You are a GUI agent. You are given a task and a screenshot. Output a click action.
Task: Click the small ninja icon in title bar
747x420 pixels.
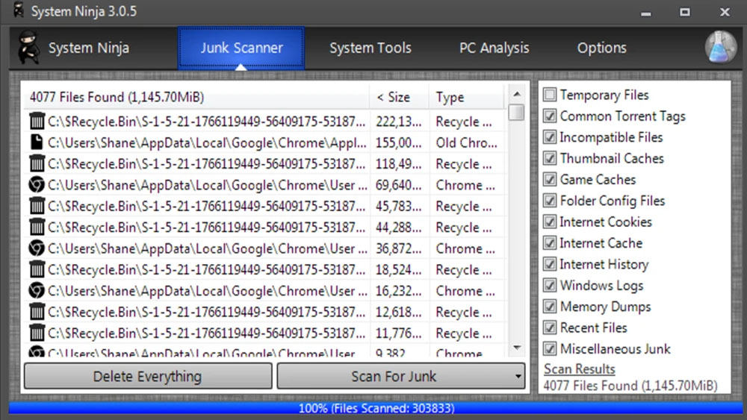[19, 10]
